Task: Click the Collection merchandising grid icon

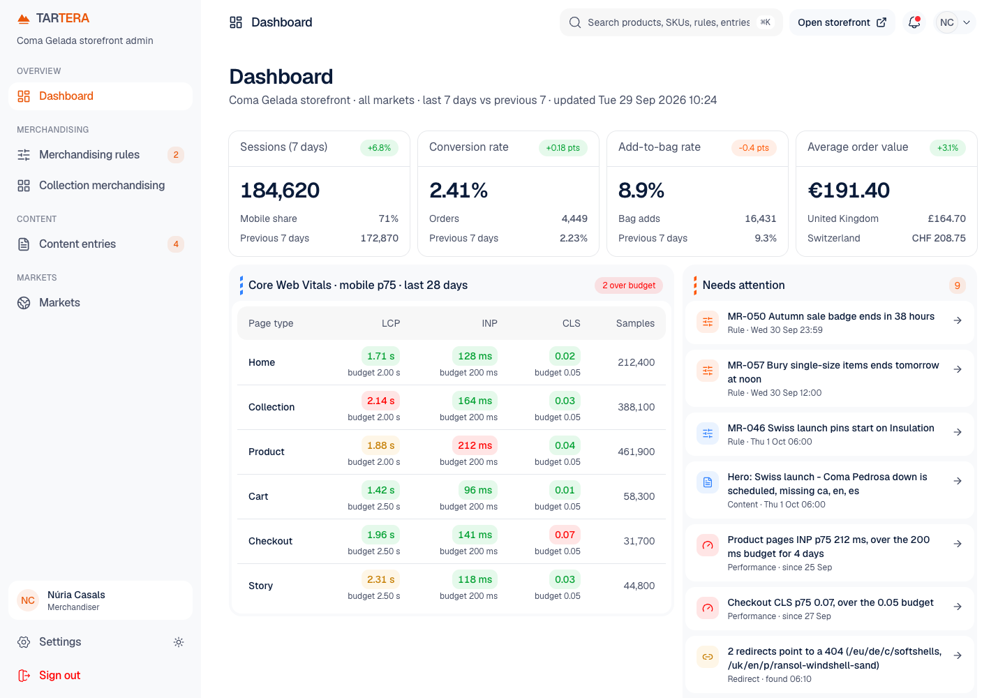Action: pyautogui.click(x=24, y=186)
